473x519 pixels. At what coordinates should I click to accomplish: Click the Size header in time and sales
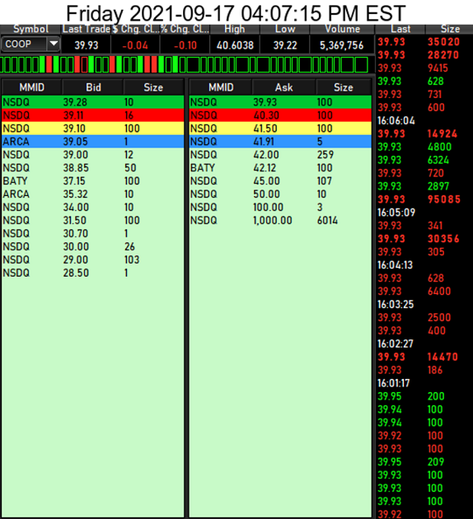[x=450, y=29]
